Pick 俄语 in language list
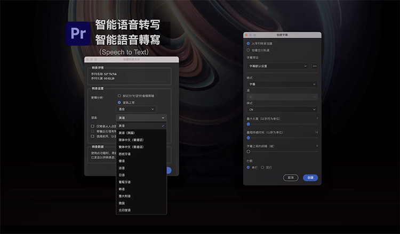This screenshot has width=400, height=234. pyautogui.click(x=141, y=203)
